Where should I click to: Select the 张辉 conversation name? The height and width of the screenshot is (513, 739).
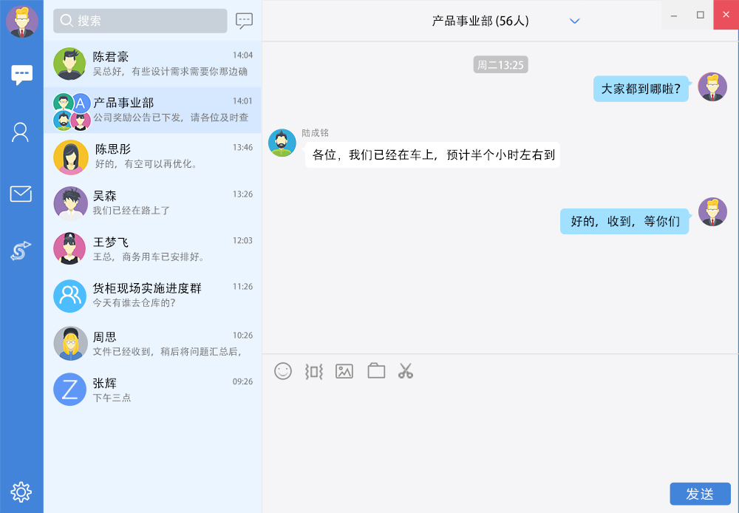tap(105, 383)
